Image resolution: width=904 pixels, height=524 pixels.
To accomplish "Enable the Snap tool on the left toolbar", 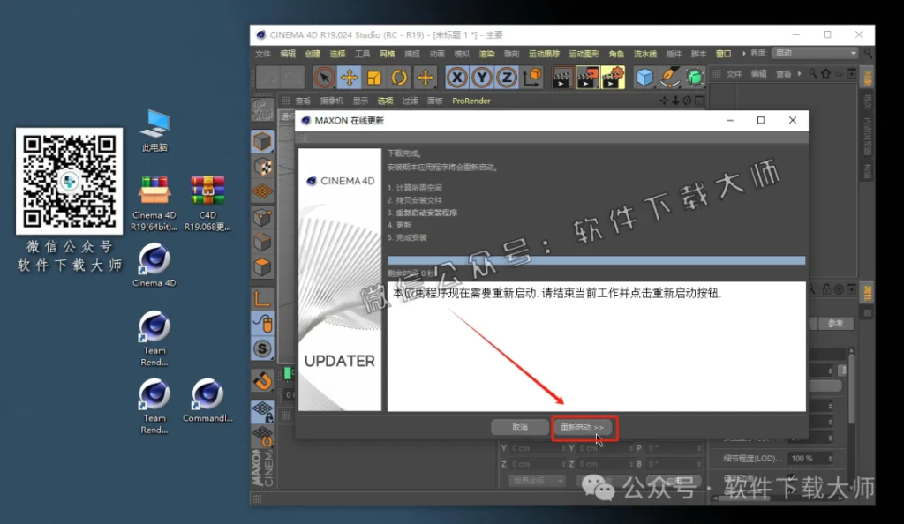I will [265, 381].
